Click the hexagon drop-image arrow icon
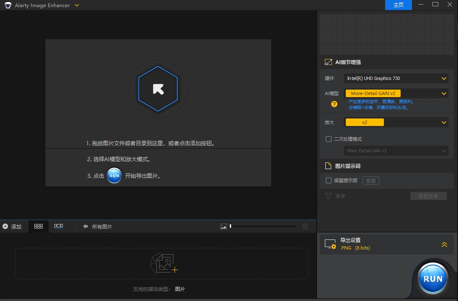The width and height of the screenshot is (458, 301). 158,89
